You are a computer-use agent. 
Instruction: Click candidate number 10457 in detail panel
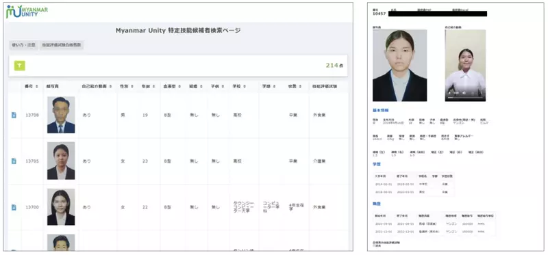click(379, 14)
